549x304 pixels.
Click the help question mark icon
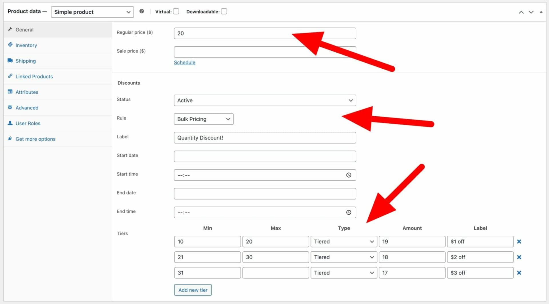click(x=142, y=11)
